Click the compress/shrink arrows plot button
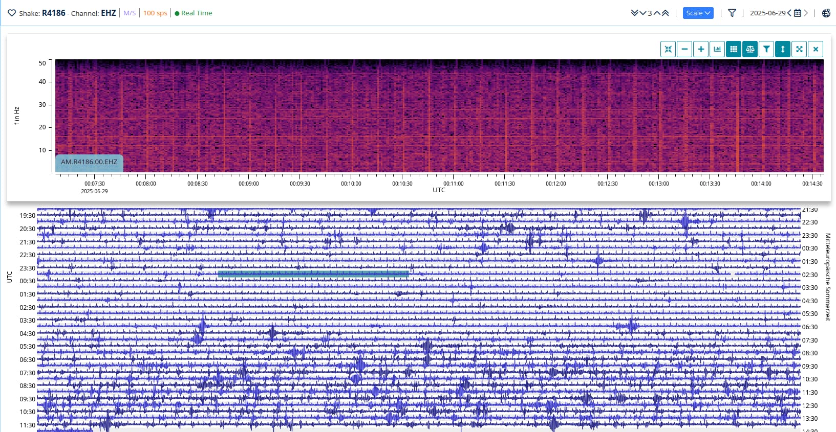The image size is (836, 432). click(x=668, y=49)
